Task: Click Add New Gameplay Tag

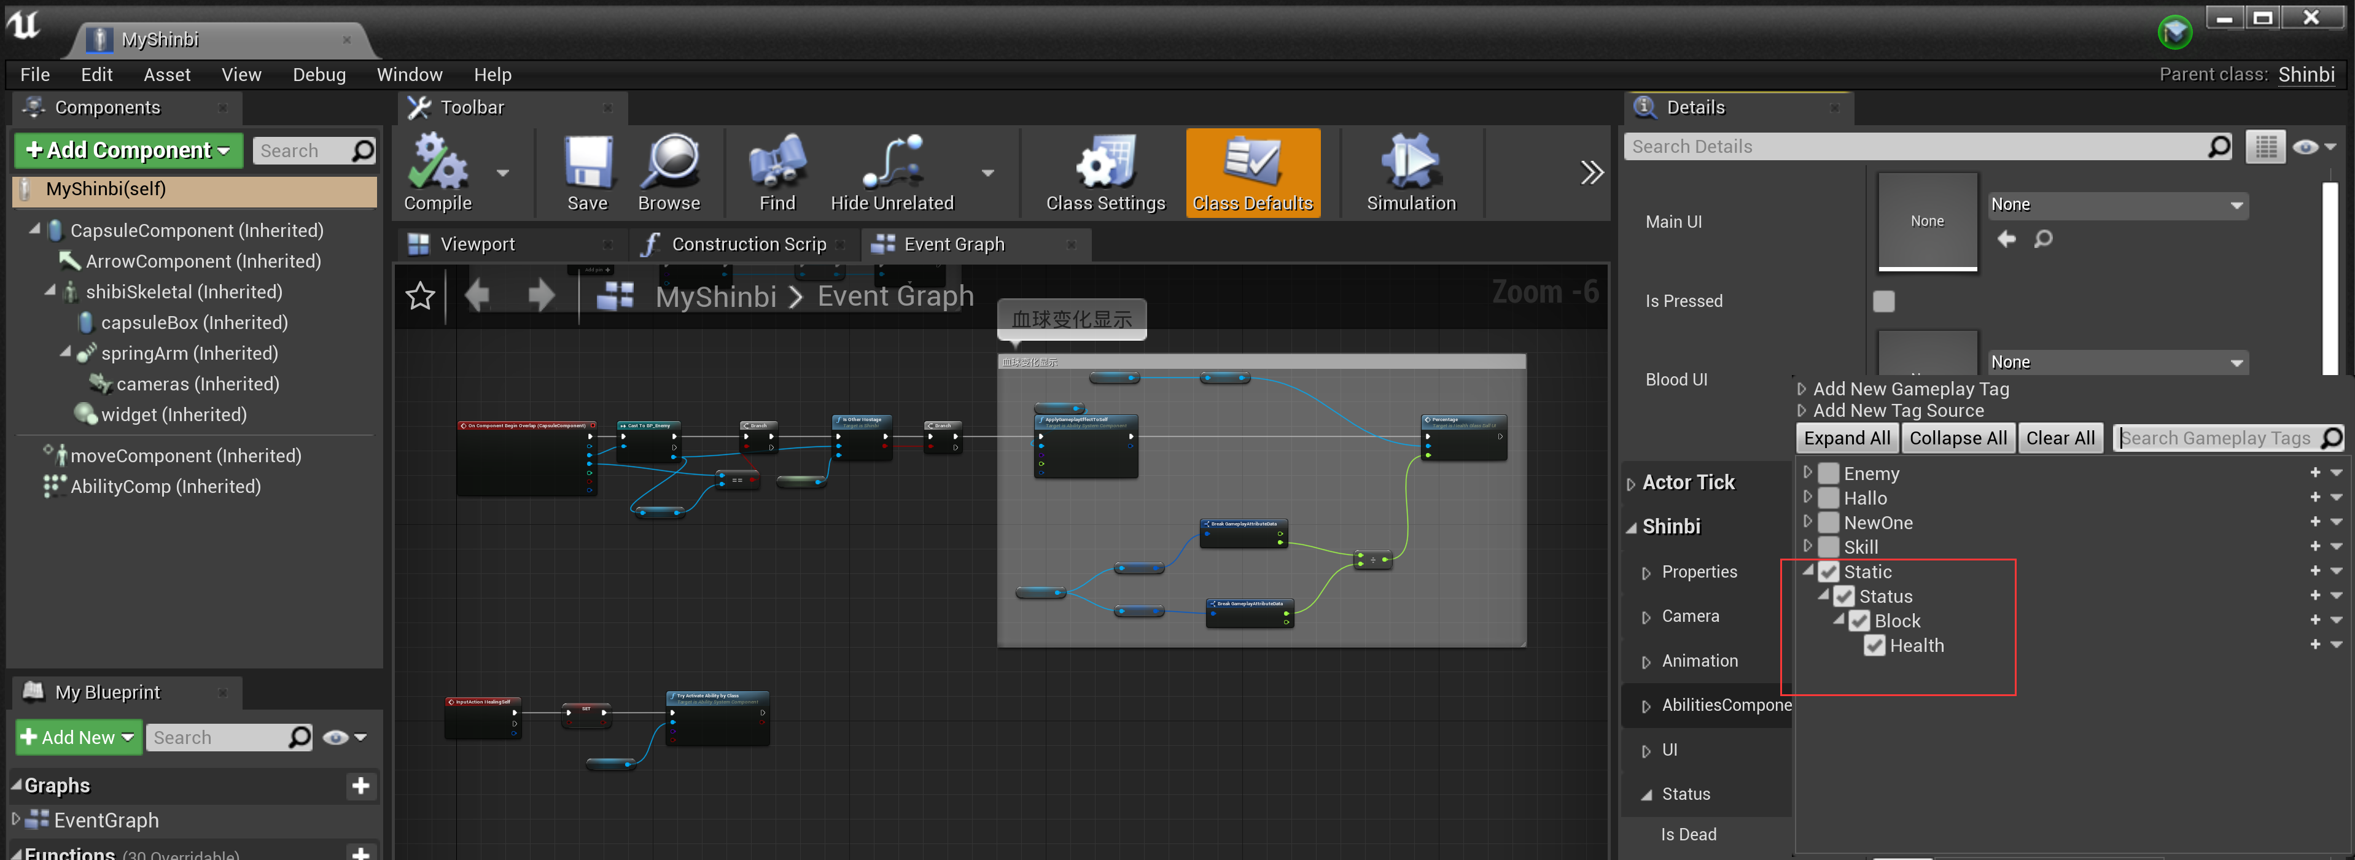Action: [x=1909, y=389]
